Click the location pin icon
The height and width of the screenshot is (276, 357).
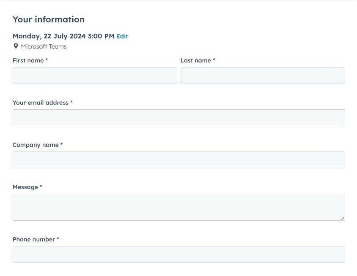coord(16,46)
